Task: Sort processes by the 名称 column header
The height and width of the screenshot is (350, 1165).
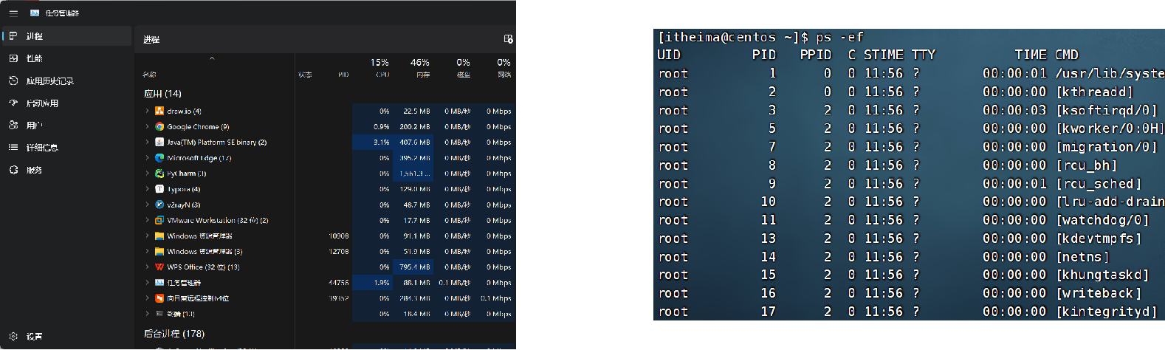Action: point(149,75)
